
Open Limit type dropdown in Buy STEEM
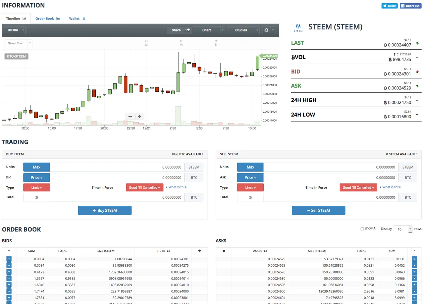pyautogui.click(x=36, y=187)
